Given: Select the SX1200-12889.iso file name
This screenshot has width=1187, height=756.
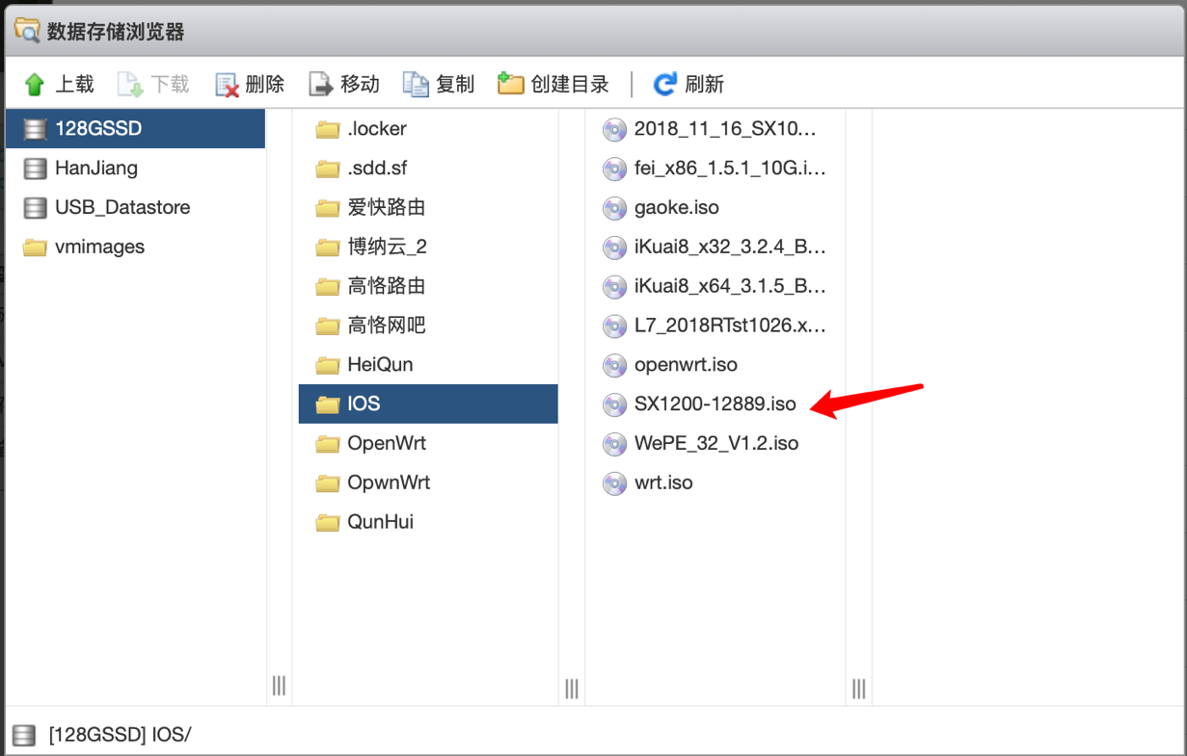Looking at the screenshot, I should [x=715, y=404].
